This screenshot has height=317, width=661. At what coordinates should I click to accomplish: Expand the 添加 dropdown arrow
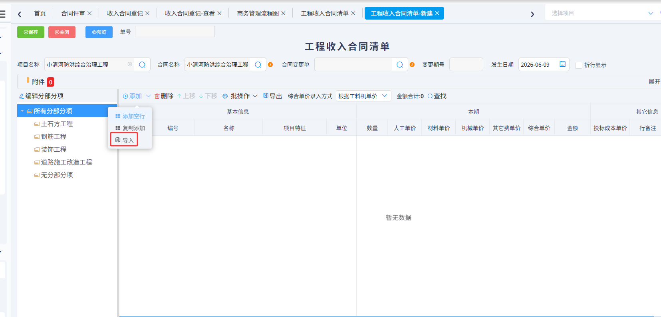pyautogui.click(x=148, y=96)
